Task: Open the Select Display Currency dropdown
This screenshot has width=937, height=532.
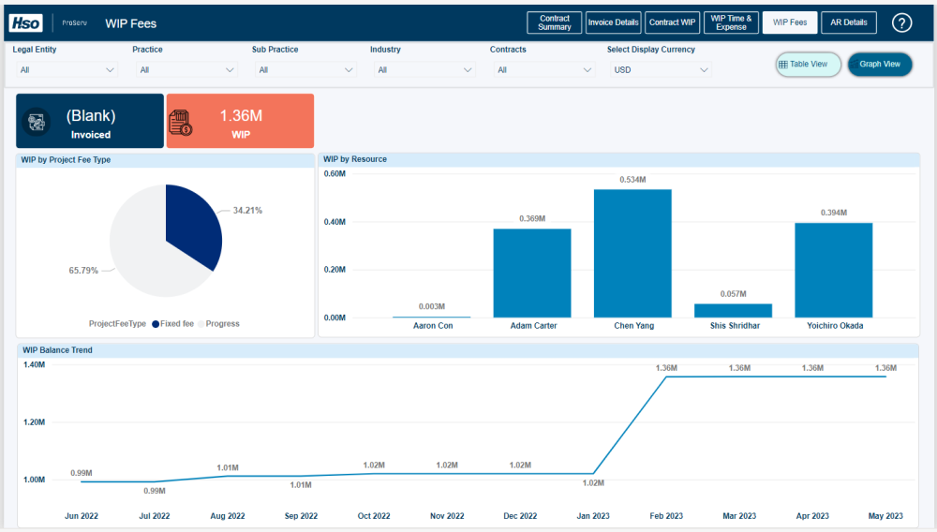Action: click(x=661, y=70)
